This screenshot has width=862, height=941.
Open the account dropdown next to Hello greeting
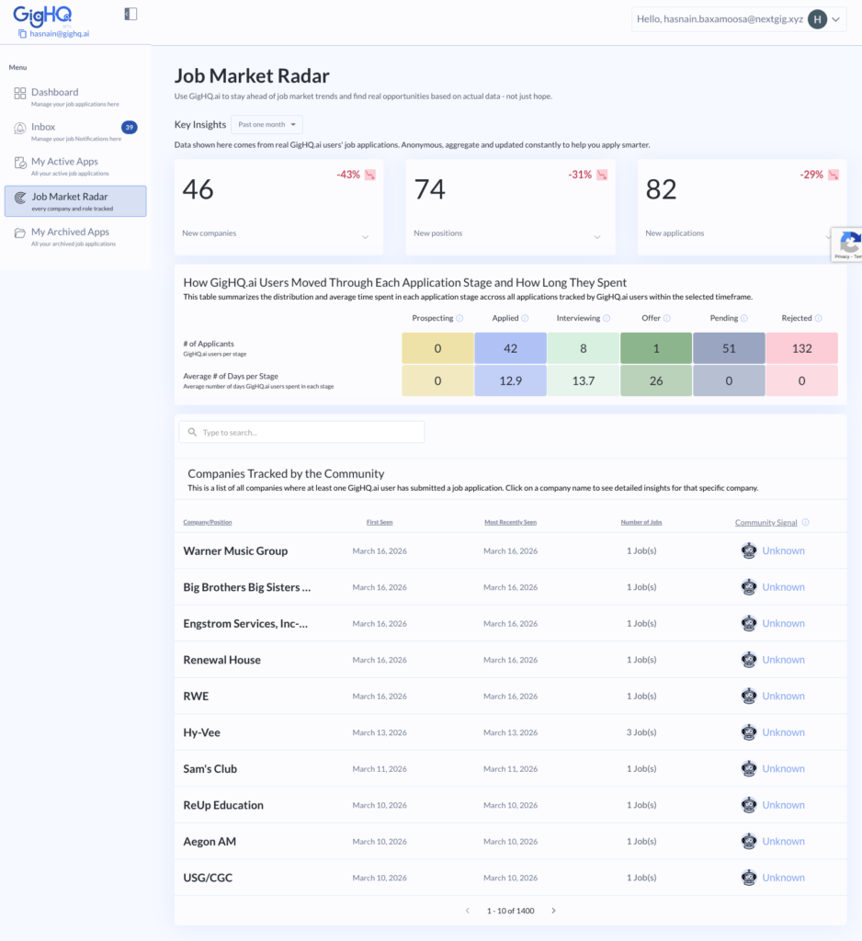(837, 19)
